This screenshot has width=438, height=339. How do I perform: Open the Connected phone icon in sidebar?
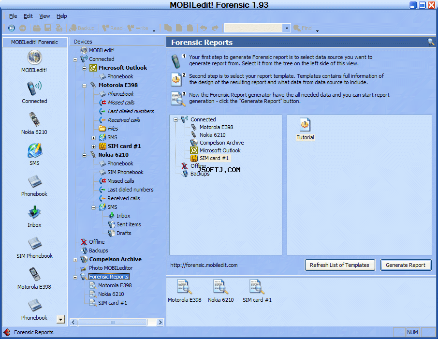pyautogui.click(x=34, y=88)
